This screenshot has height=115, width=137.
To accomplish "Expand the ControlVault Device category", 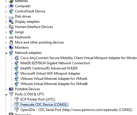I will coord(6,12).
